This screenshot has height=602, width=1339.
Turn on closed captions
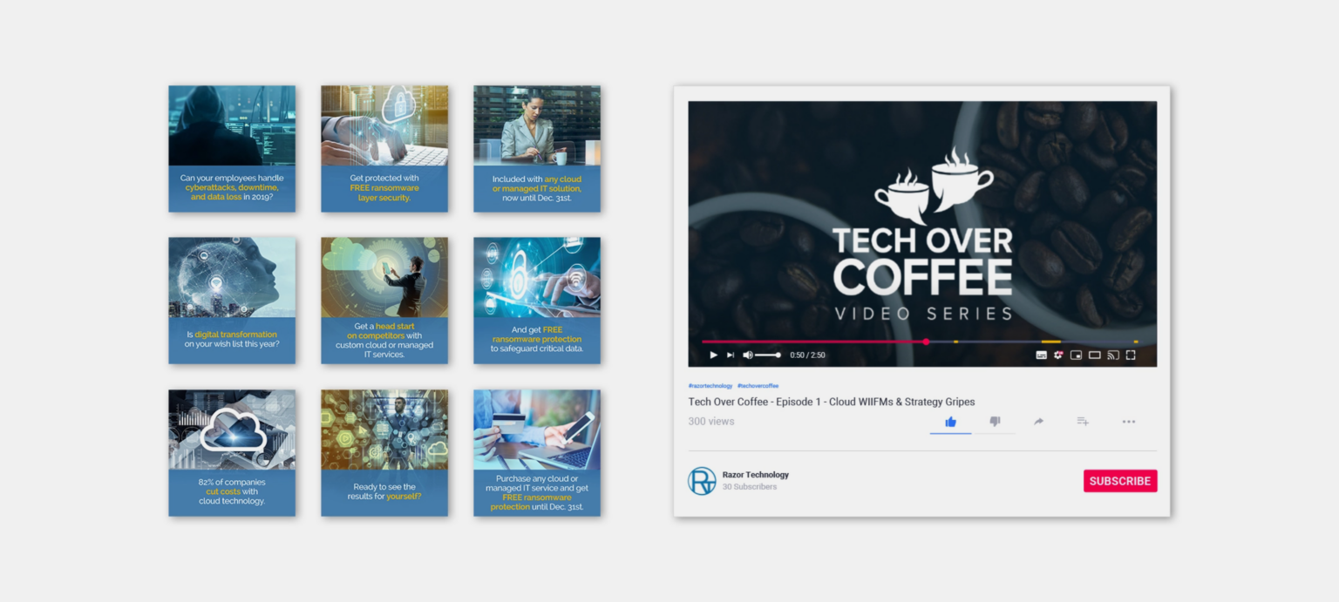point(1042,355)
